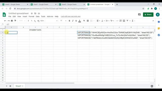Open a new browser tab

117,5
